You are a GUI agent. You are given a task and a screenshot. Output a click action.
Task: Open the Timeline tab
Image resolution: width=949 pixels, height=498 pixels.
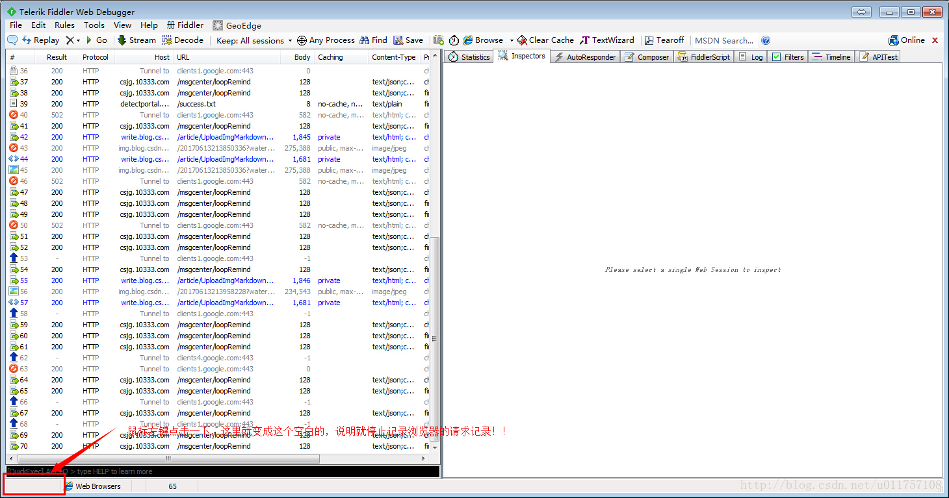(x=831, y=57)
